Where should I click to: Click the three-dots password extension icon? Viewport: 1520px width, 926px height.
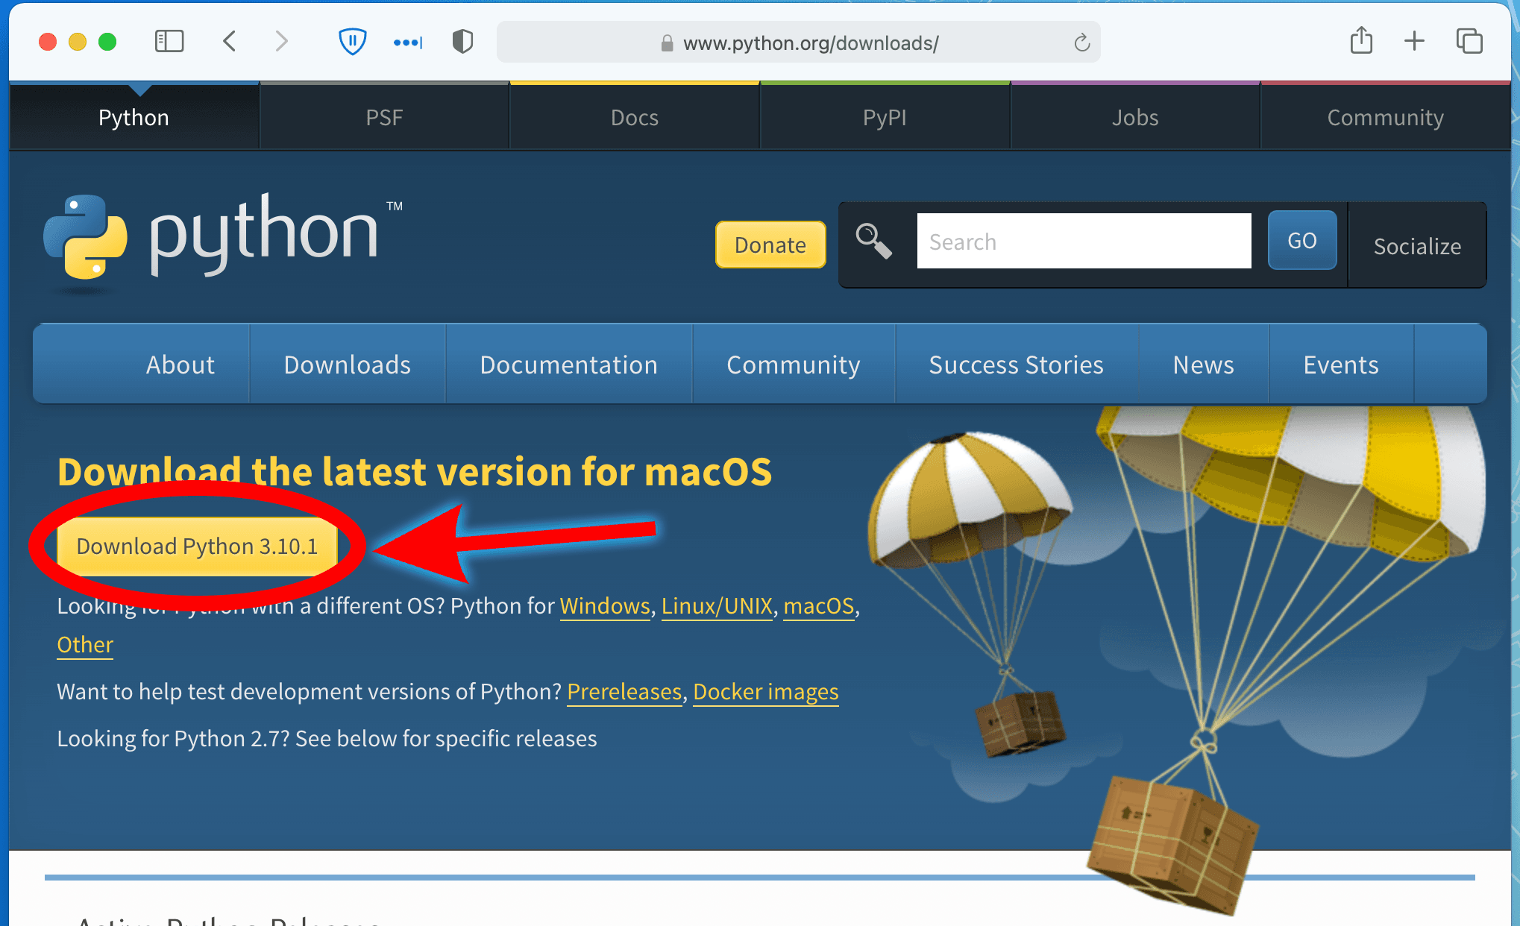tap(407, 42)
